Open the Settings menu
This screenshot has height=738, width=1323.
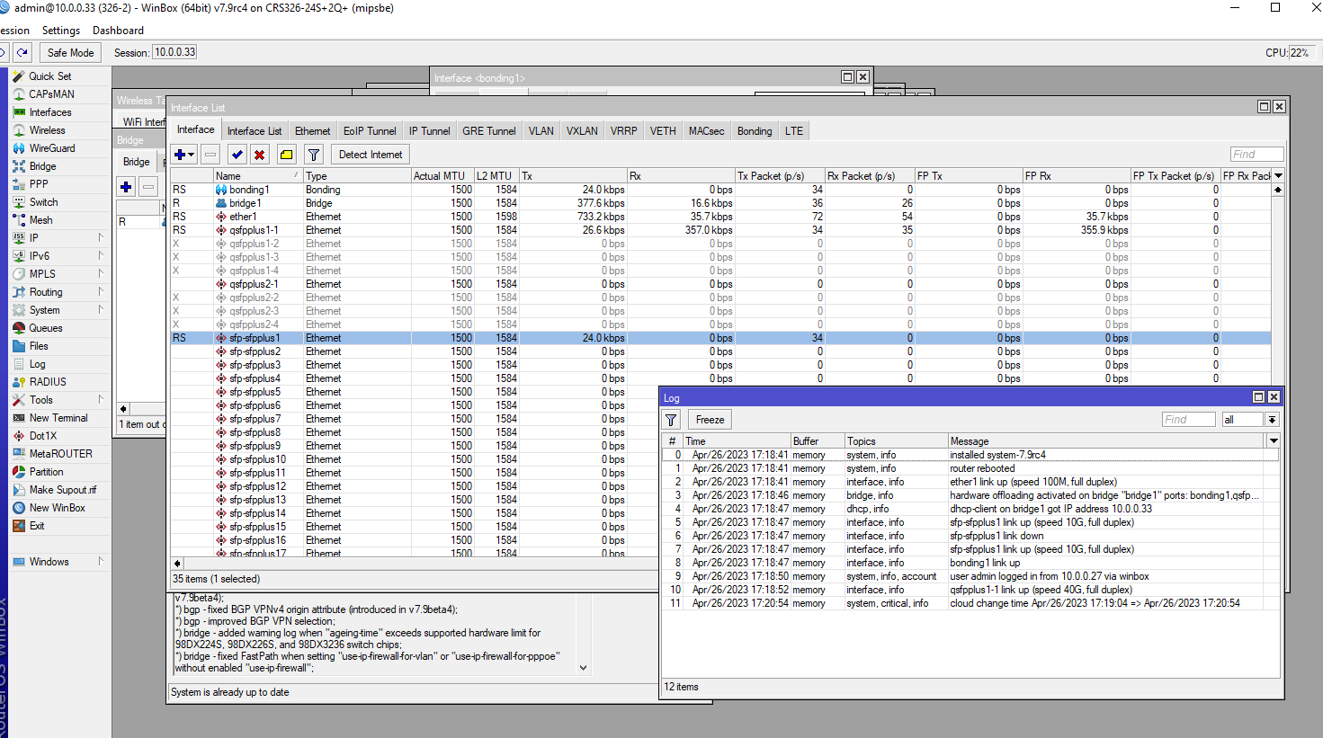[61, 31]
